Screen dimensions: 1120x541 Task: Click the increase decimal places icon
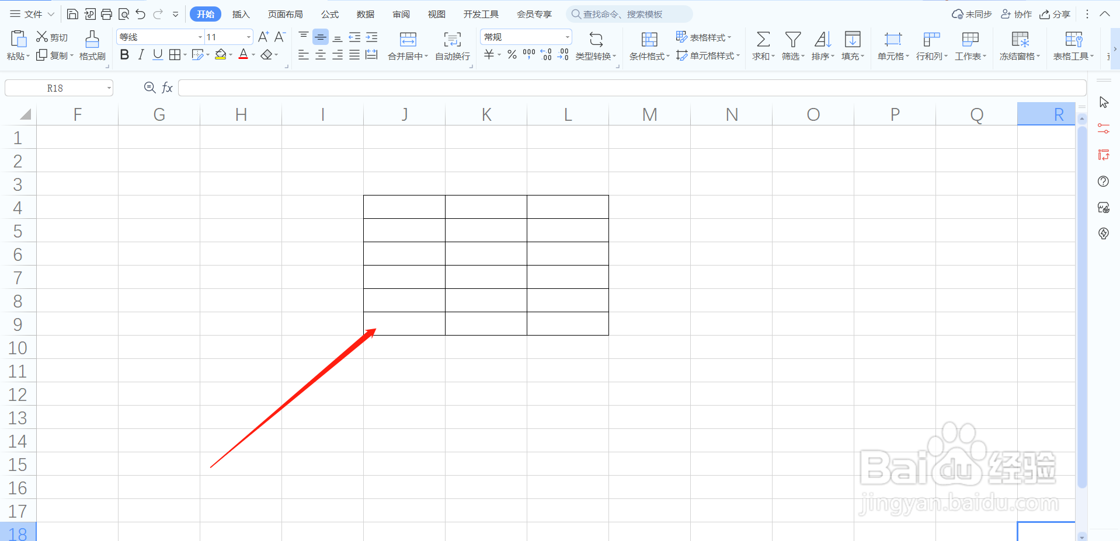click(x=546, y=55)
